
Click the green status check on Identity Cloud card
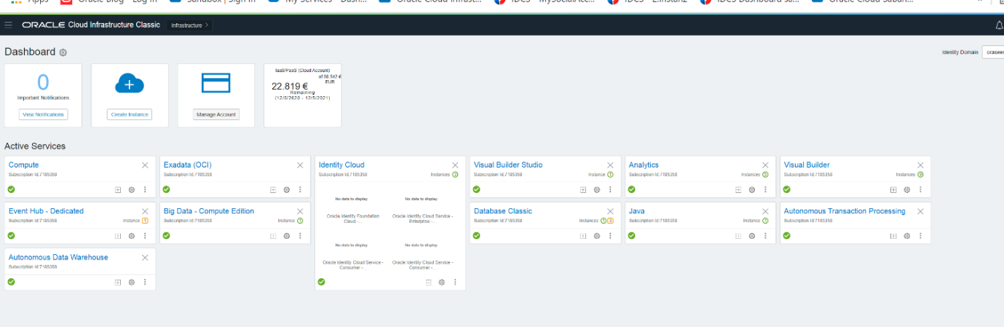(322, 282)
